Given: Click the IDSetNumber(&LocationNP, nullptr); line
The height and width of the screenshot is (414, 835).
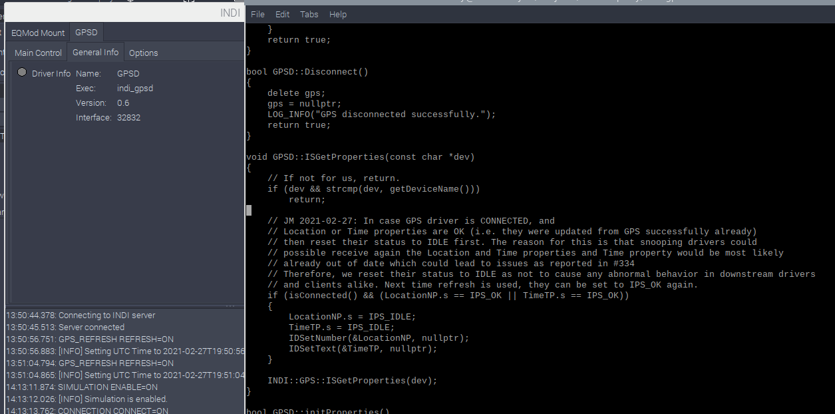Looking at the screenshot, I should (379, 338).
